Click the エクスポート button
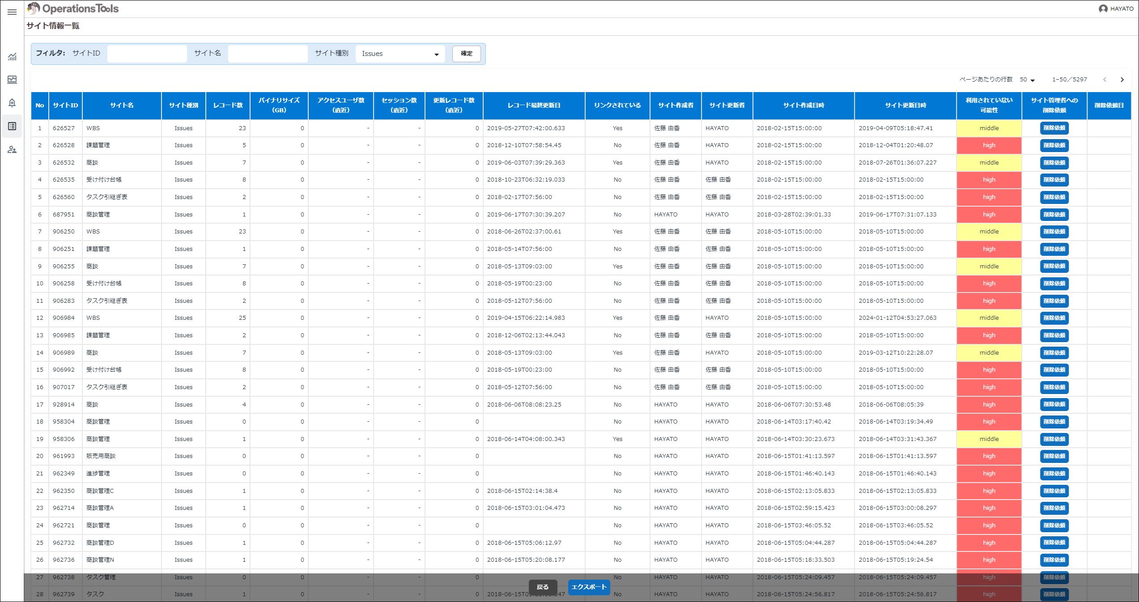 (x=589, y=587)
